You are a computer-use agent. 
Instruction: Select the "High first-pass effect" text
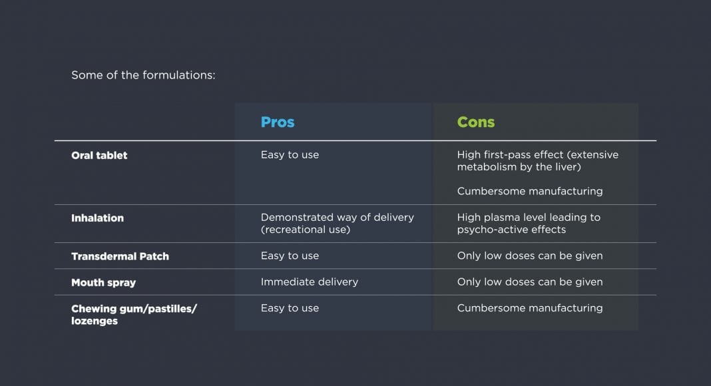509,155
